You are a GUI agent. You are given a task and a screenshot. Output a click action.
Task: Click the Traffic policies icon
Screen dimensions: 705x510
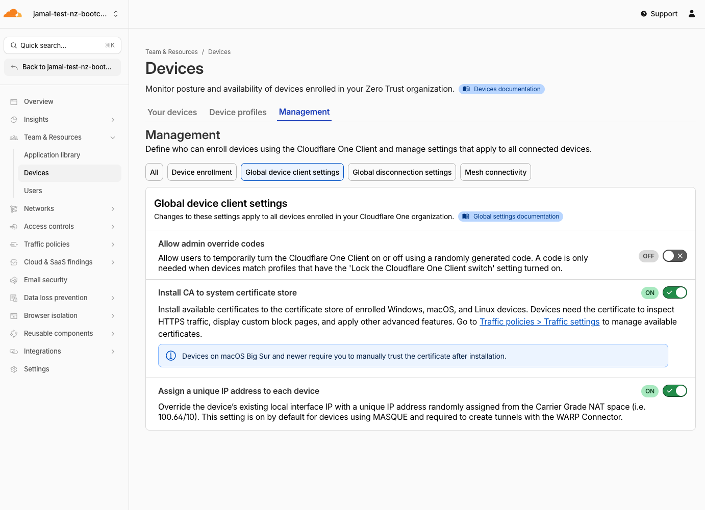pyautogui.click(x=14, y=245)
